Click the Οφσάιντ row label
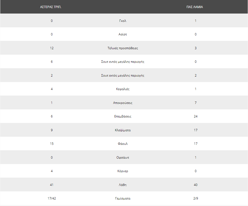This screenshot has height=206, width=248. [123, 158]
